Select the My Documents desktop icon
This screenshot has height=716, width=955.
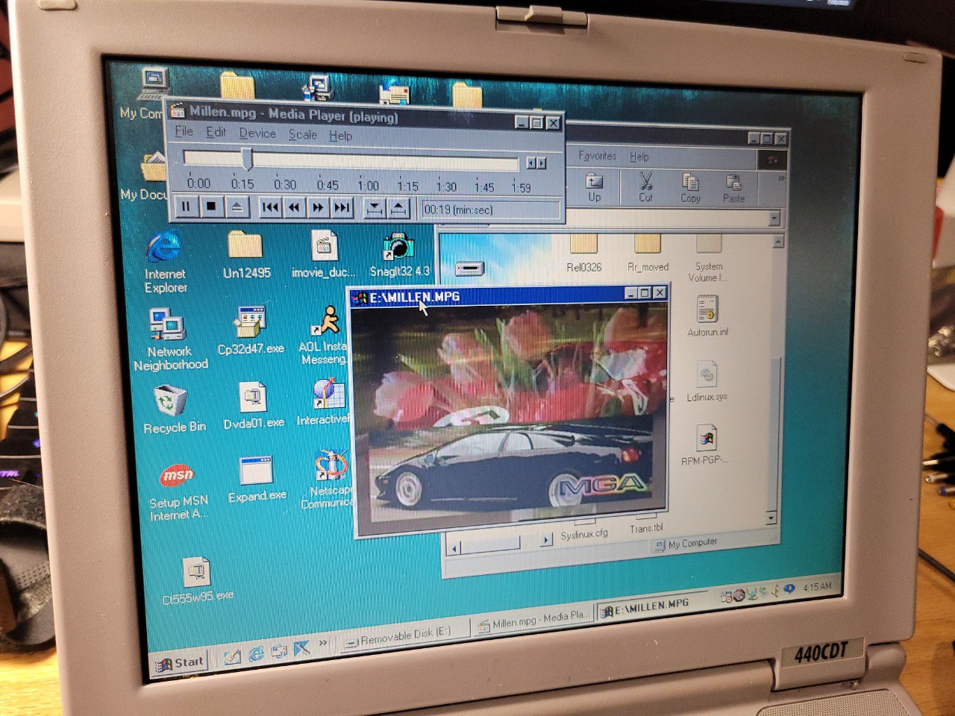(x=145, y=175)
